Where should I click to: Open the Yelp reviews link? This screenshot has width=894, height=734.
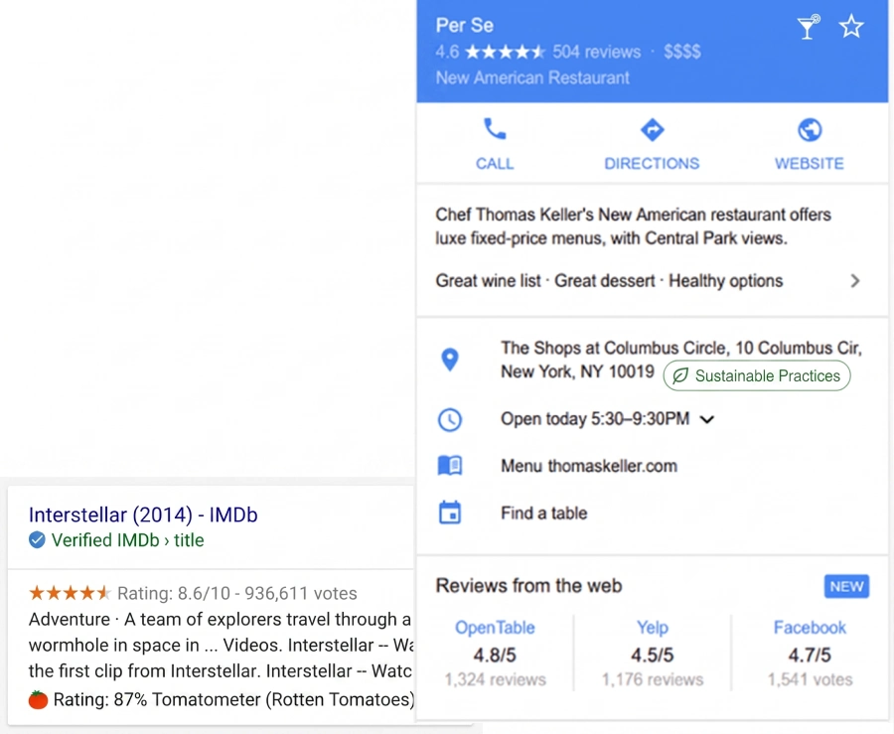(x=653, y=628)
